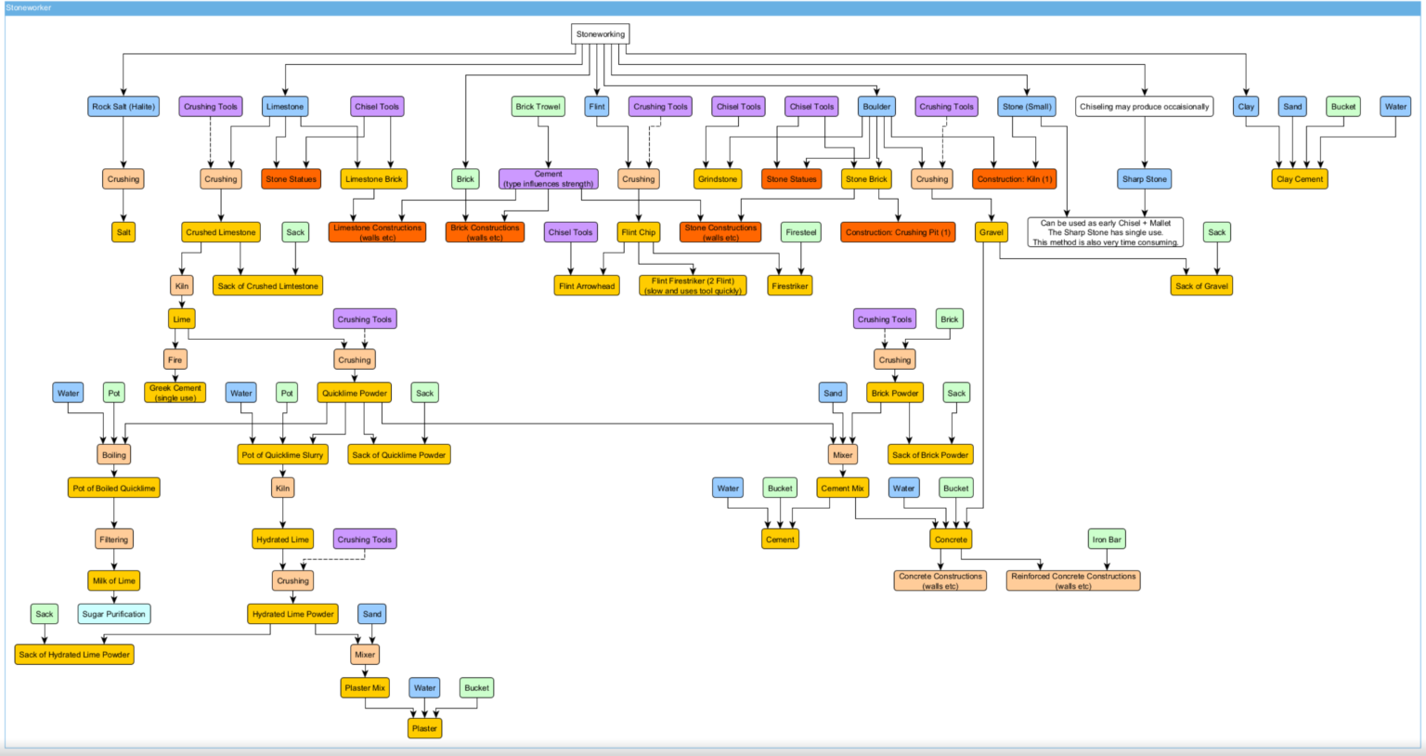Select the final Plaster node
The image size is (1426, 756).
click(424, 728)
